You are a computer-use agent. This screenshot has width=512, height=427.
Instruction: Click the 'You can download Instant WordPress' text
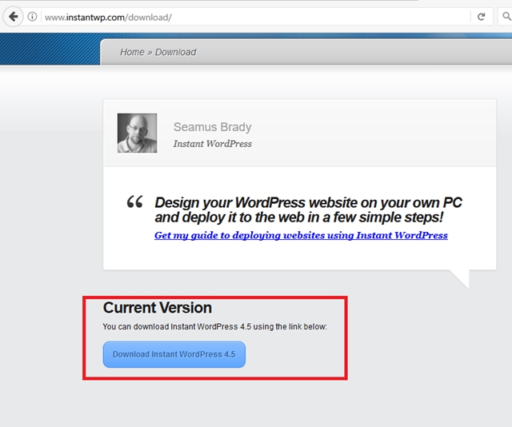click(x=215, y=326)
